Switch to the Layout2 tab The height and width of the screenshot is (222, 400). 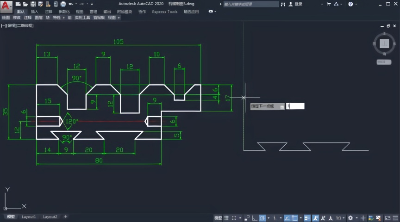coord(50,216)
